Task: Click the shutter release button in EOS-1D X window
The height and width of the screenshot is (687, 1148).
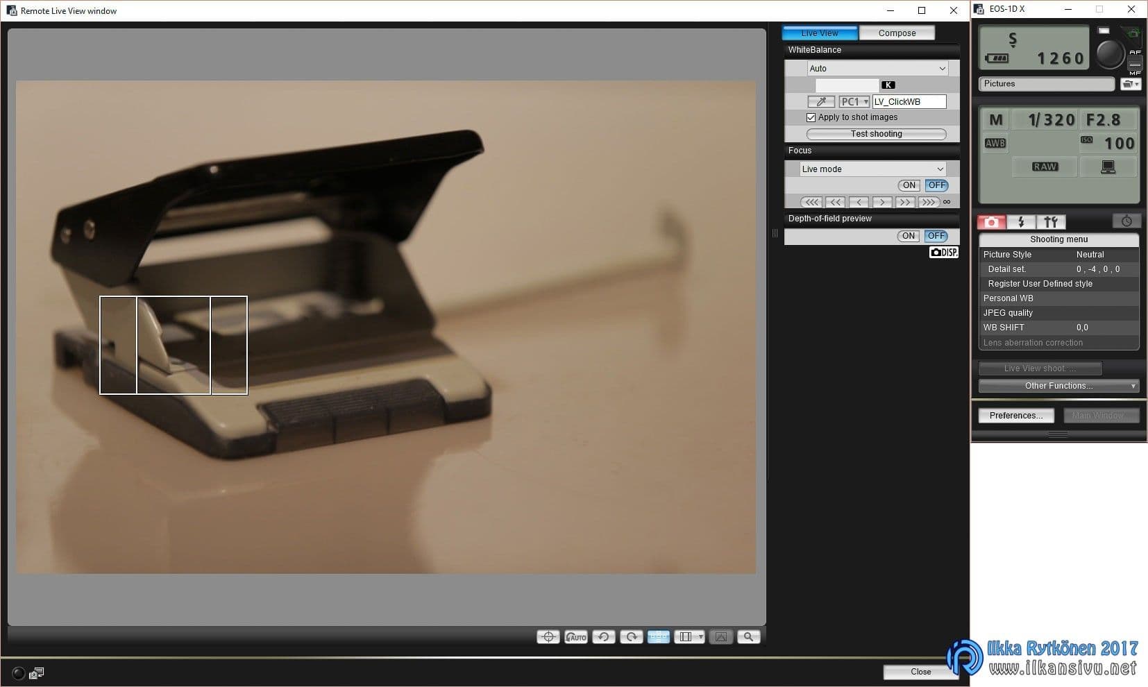Action: point(1109,53)
